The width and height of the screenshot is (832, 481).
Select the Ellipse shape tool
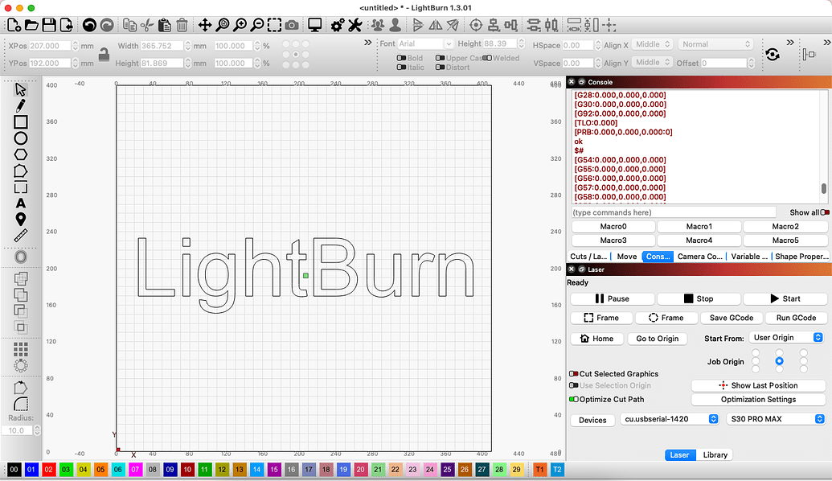[19, 138]
